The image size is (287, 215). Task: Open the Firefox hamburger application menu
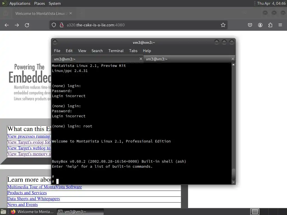280,25
